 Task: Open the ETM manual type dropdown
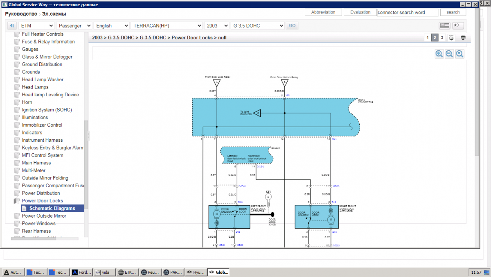coord(36,26)
